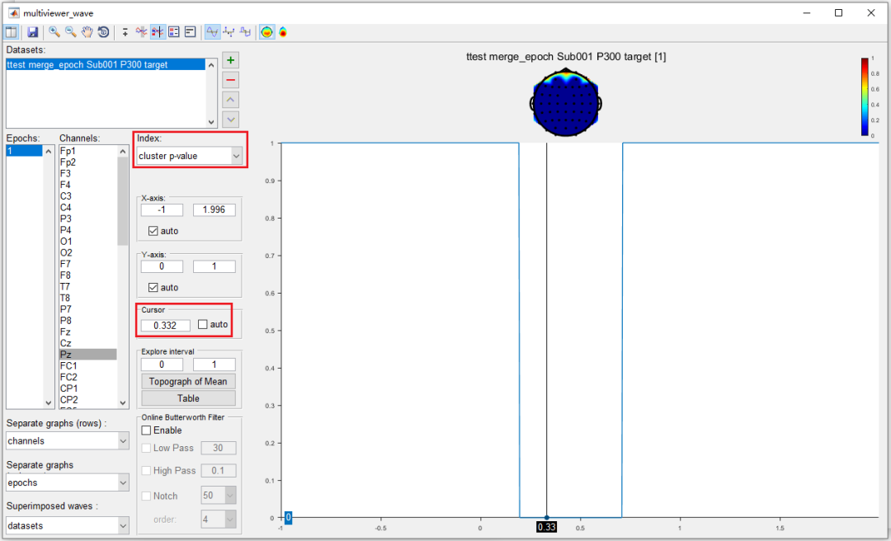Open the Index cluster p-value dropdown

point(189,156)
